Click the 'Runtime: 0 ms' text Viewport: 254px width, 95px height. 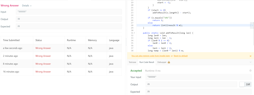click(x=153, y=71)
